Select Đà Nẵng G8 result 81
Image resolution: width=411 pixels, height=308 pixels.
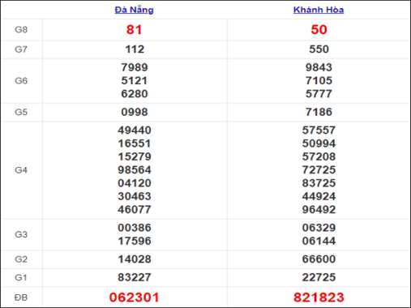tap(134, 30)
